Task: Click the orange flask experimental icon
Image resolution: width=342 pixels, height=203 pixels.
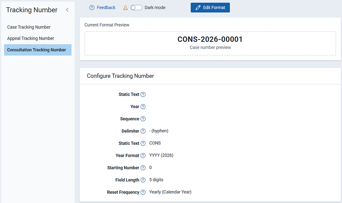Action: (x=125, y=8)
